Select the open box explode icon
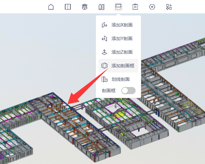This screenshot has width=205, height=164. 85,7
